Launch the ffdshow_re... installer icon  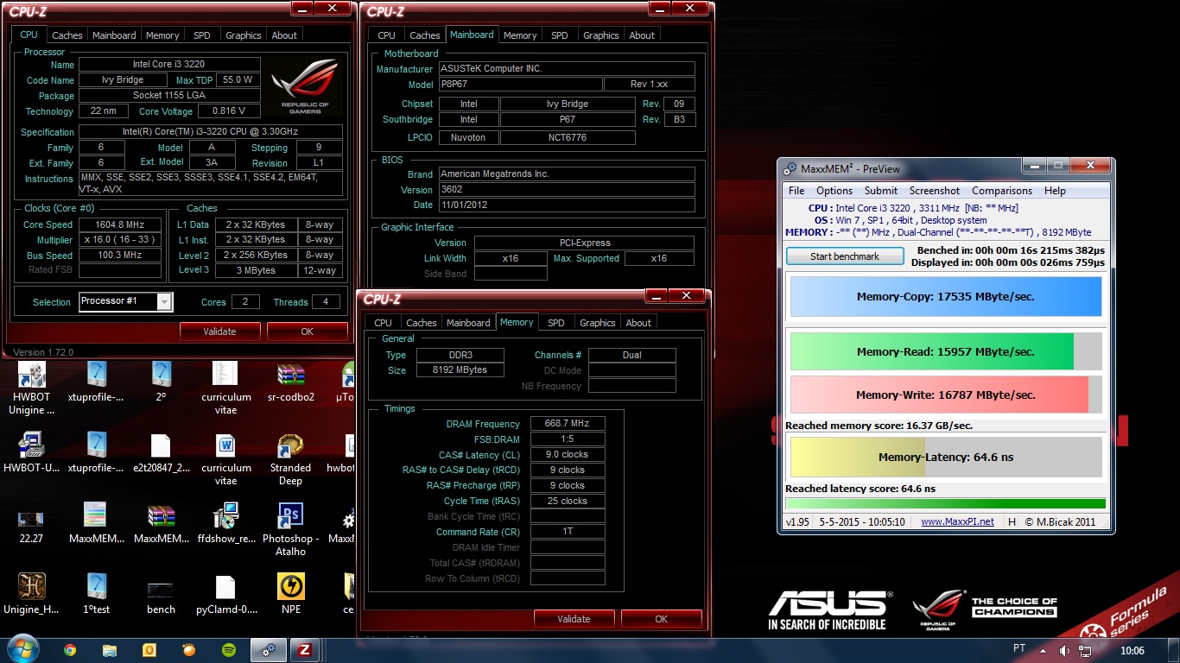(x=225, y=523)
